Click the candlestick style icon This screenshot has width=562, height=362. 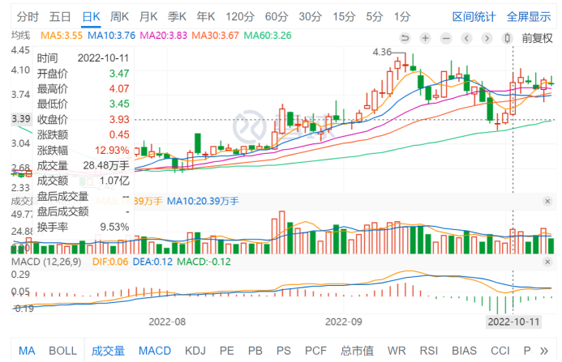tap(508, 36)
